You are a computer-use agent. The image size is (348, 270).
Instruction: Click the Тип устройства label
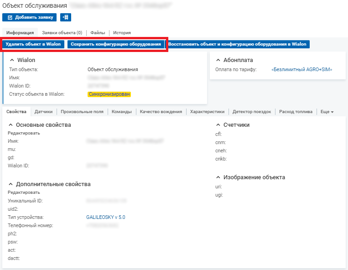point(26,217)
